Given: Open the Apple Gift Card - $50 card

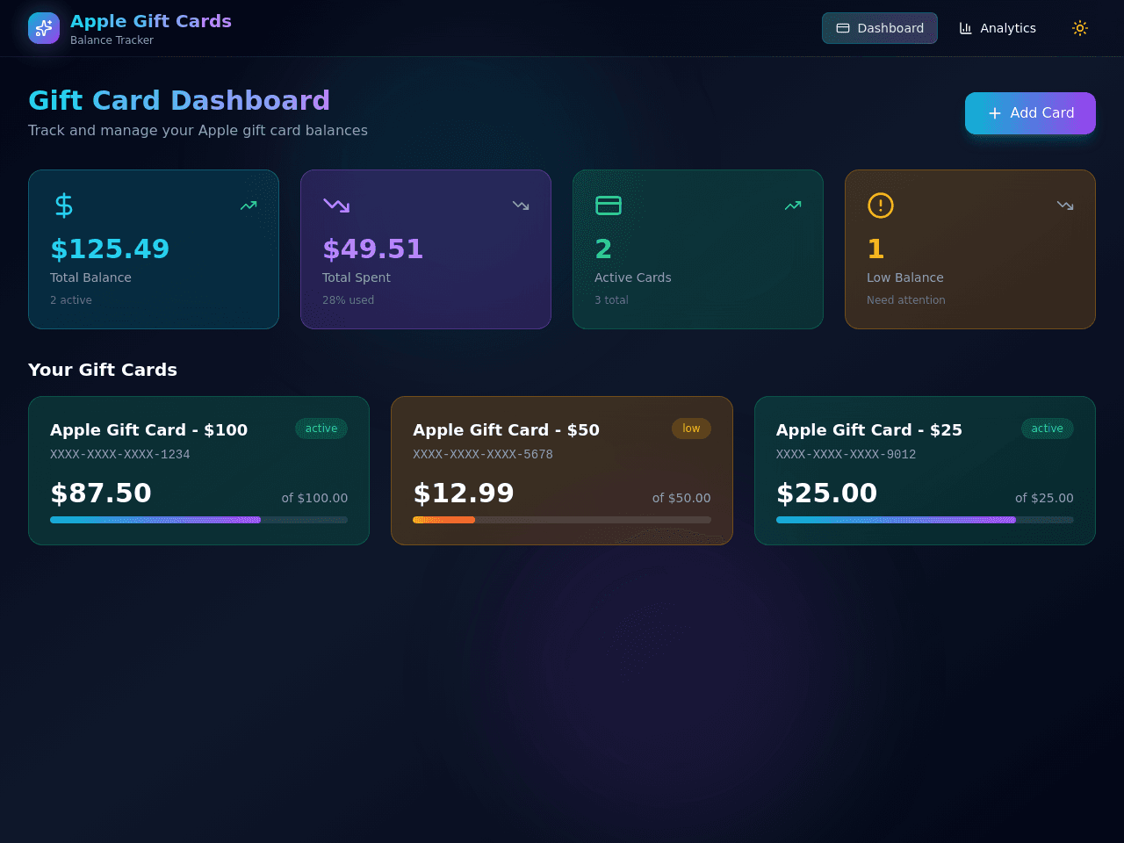Looking at the screenshot, I should tap(562, 471).
